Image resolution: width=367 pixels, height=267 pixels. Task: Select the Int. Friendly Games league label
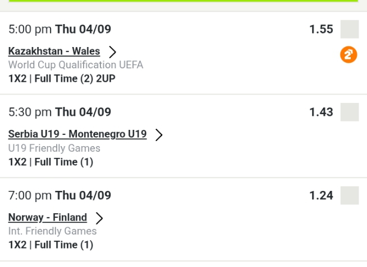click(53, 231)
